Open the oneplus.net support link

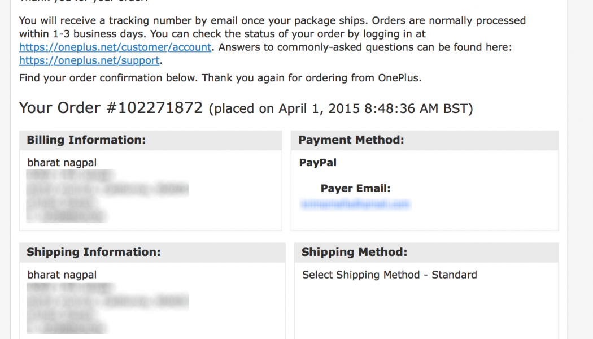90,60
